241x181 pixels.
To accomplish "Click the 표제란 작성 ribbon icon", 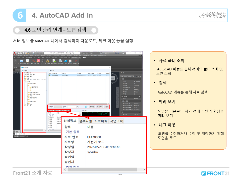I will tap(22, 61).
